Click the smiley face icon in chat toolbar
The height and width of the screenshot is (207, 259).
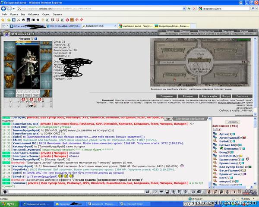click(x=193, y=191)
